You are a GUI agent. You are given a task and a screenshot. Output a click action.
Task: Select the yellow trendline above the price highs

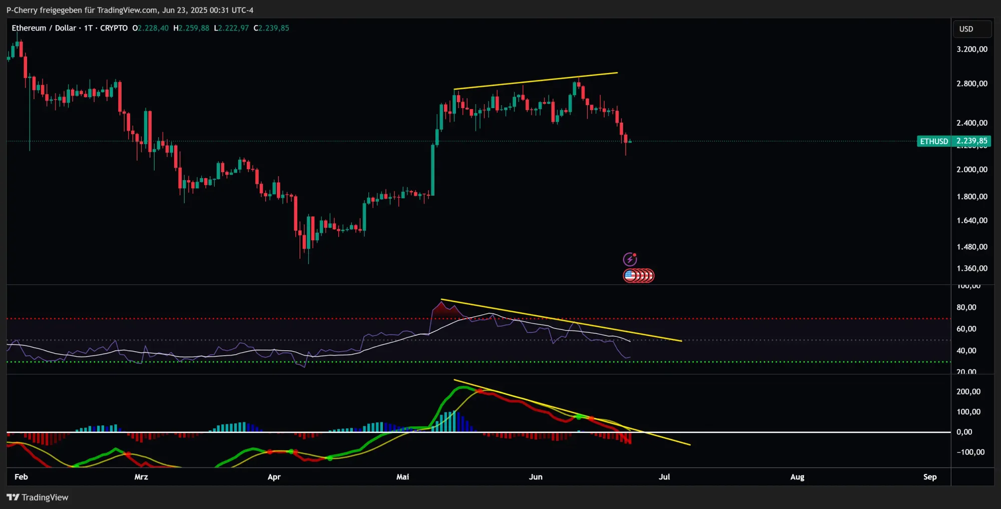click(x=536, y=81)
